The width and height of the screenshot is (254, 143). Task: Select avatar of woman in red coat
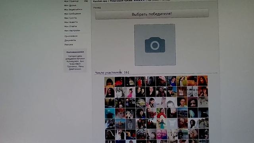pyautogui.click(x=162, y=113)
